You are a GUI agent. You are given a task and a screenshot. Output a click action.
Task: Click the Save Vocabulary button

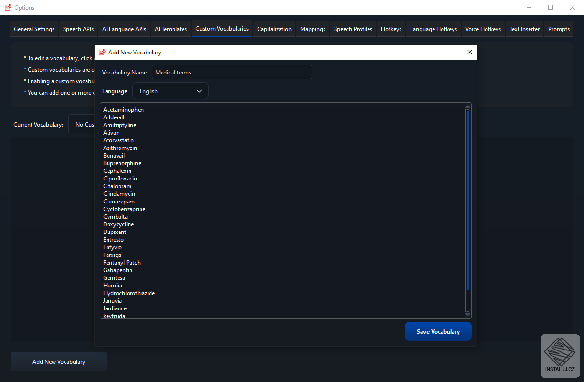point(438,331)
